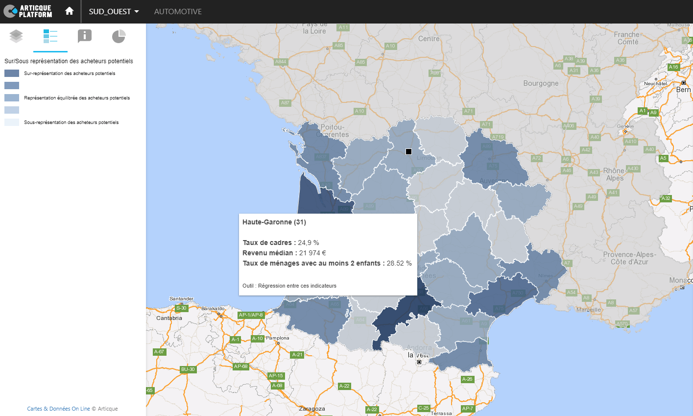The width and height of the screenshot is (693, 416).
Task: Click the black square marker near Limousin
Action: click(409, 151)
